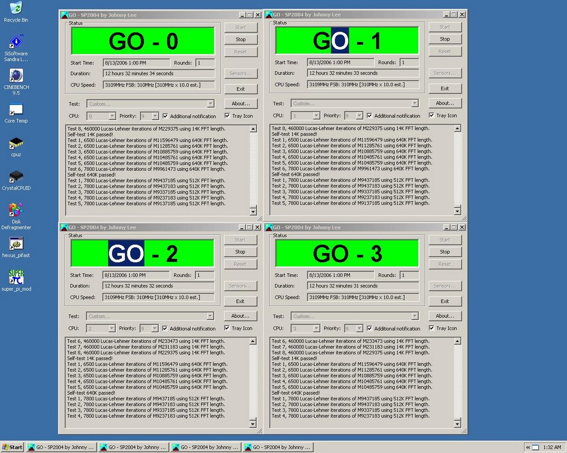Click the green "GO - 0" status banner
The width and height of the screenshot is (567, 453).
coord(143,41)
